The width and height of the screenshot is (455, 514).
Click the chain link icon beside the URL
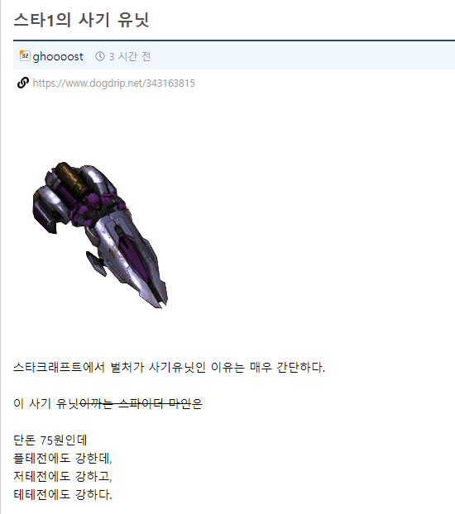(23, 83)
